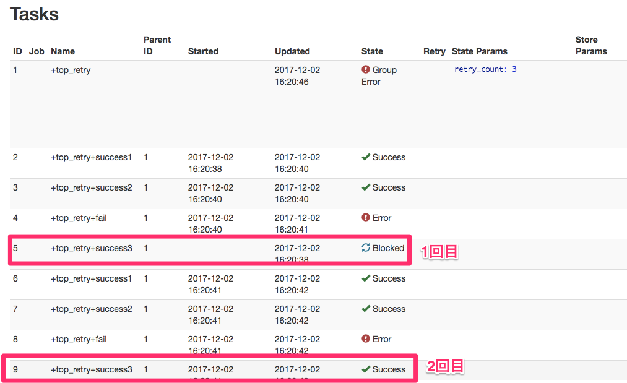Viewport: 627px width, 383px height.
Task: Click the Tasks page heading
Action: [34, 14]
